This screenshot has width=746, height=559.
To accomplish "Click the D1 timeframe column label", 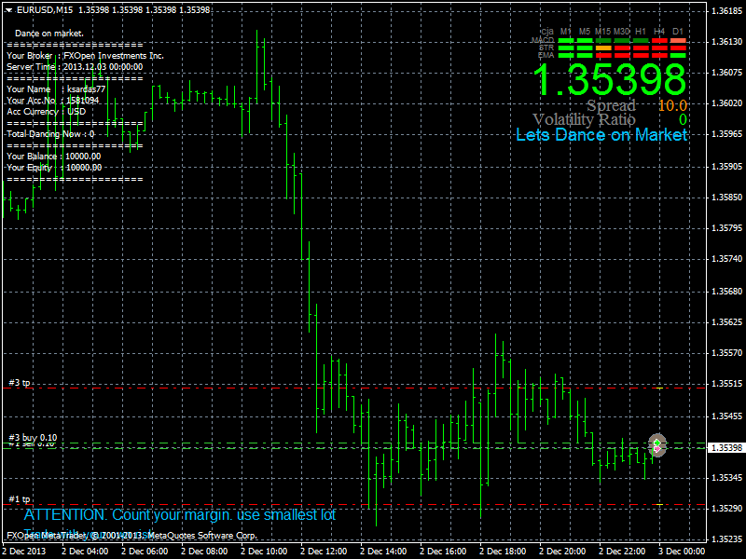I will (x=678, y=32).
